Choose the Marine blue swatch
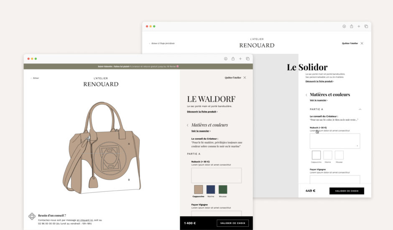Viewport: 393px width, 230px height. [211, 189]
